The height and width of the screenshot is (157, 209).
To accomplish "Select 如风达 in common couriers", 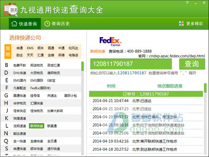I will click(73, 48).
